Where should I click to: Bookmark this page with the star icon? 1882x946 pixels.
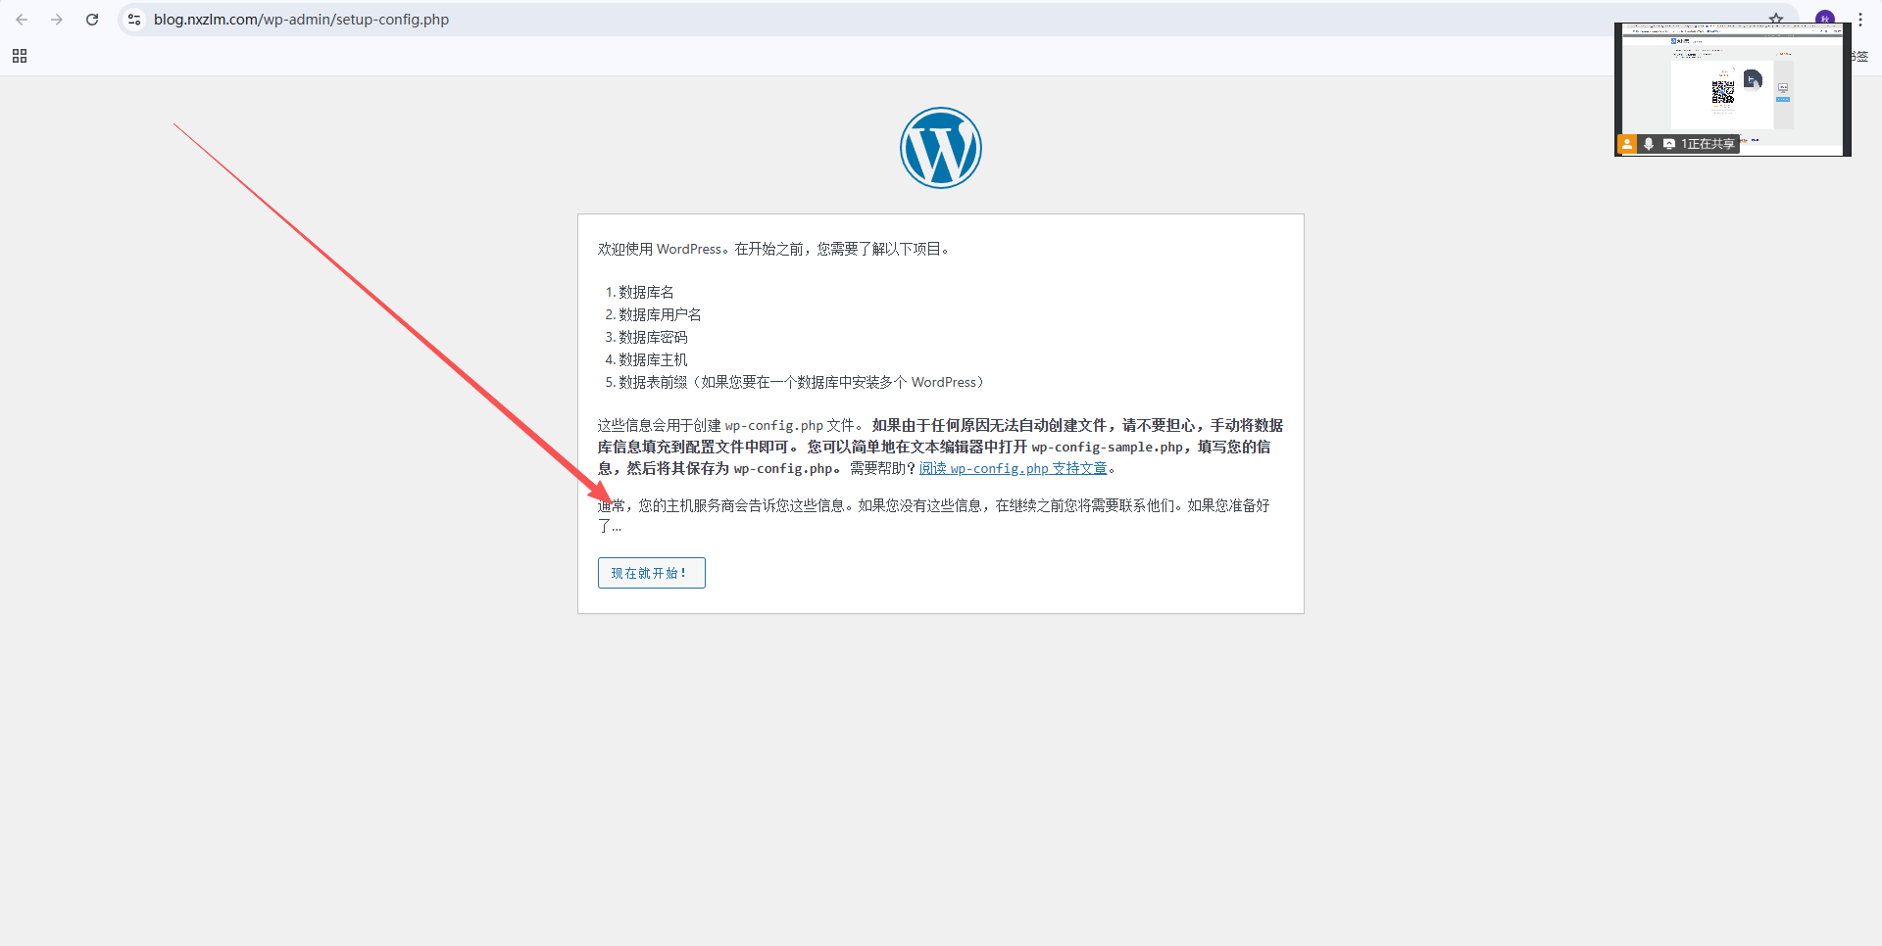tap(1775, 18)
